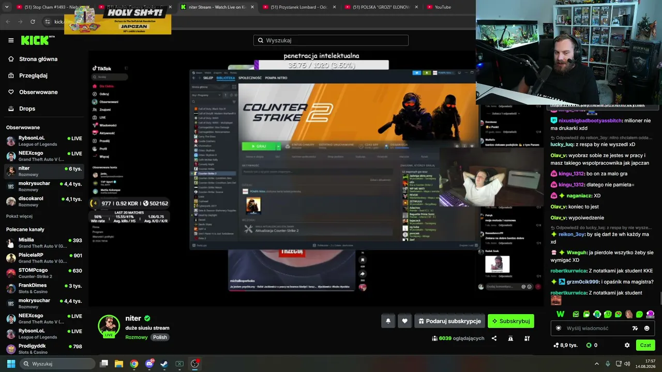Click the stream tools icon beside report

(527, 338)
